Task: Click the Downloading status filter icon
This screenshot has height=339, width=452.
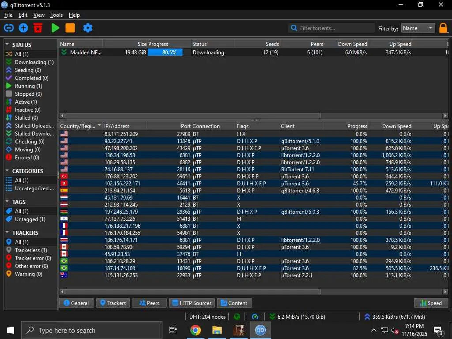Action: 9,62
